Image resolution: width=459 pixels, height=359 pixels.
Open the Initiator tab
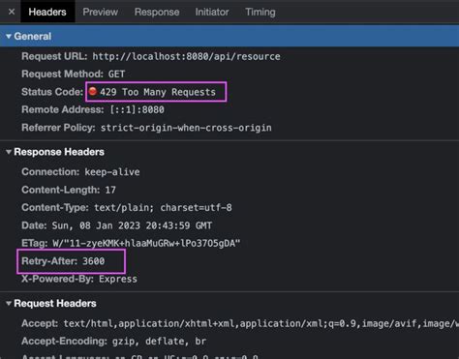point(212,12)
